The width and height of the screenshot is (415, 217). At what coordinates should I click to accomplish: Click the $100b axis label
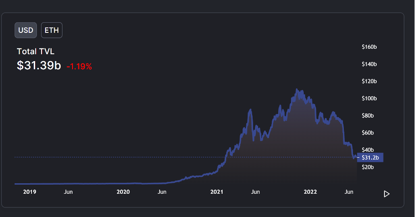(369, 98)
